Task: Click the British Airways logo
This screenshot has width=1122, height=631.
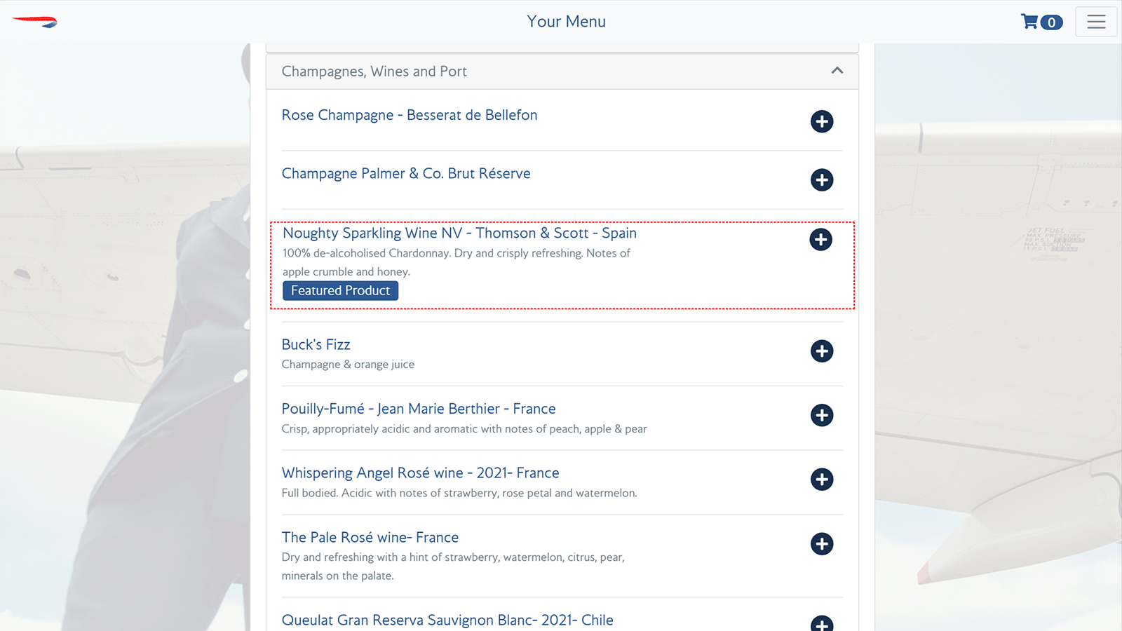Action: 35,22
